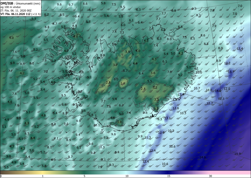Click the 4.5 value on the map
251x178 pixels.
146,40
